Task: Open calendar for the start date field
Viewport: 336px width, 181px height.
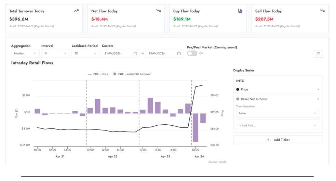Action: point(135,53)
